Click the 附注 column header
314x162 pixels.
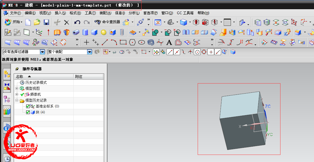[88, 76]
